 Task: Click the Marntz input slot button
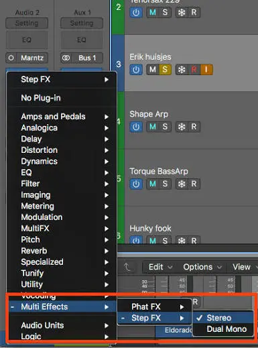point(31,58)
